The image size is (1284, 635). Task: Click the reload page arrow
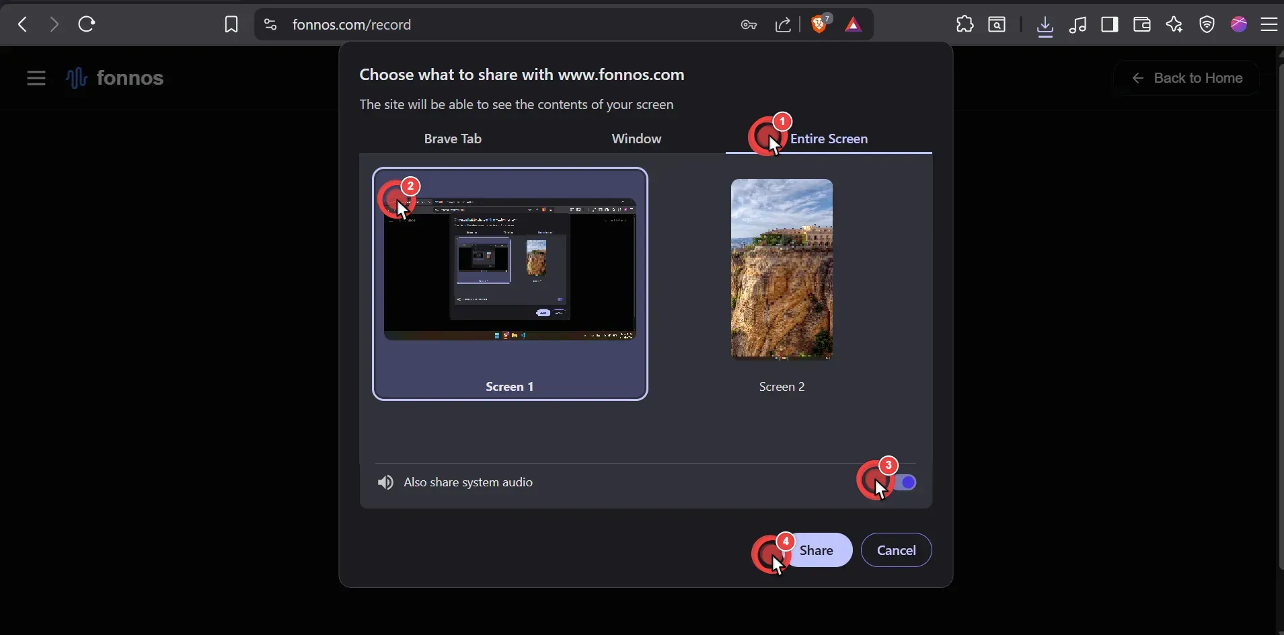point(86,24)
